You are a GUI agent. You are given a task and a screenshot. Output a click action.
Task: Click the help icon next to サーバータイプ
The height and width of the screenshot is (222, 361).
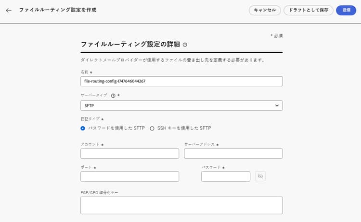[x=113, y=95]
